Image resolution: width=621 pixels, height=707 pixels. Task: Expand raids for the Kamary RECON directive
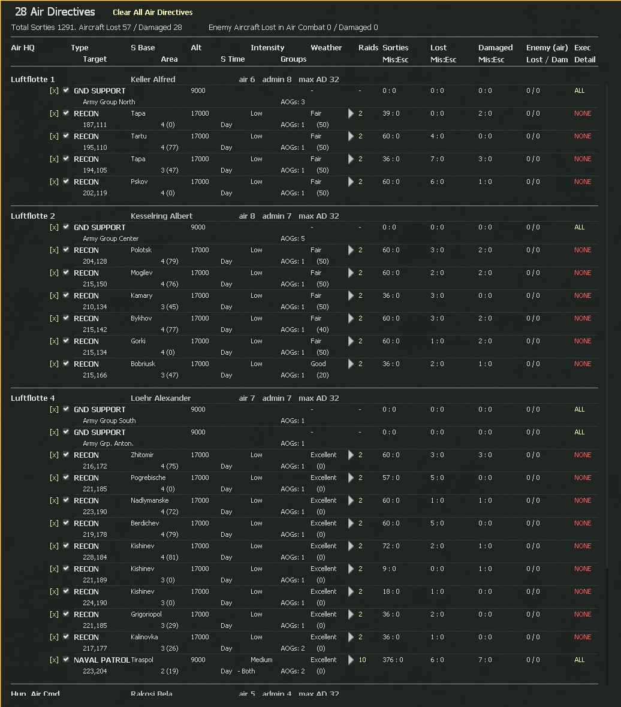(x=351, y=296)
